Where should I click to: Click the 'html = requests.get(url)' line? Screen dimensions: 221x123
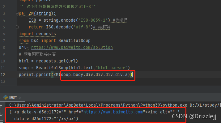[48, 61]
